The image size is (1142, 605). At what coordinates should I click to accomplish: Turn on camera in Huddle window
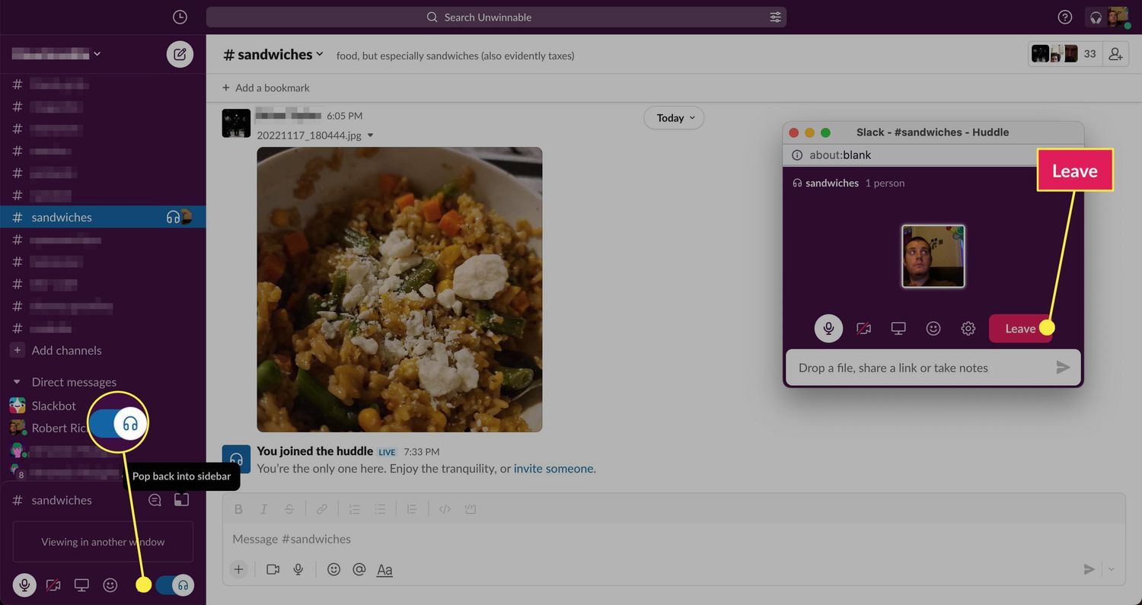click(x=863, y=329)
